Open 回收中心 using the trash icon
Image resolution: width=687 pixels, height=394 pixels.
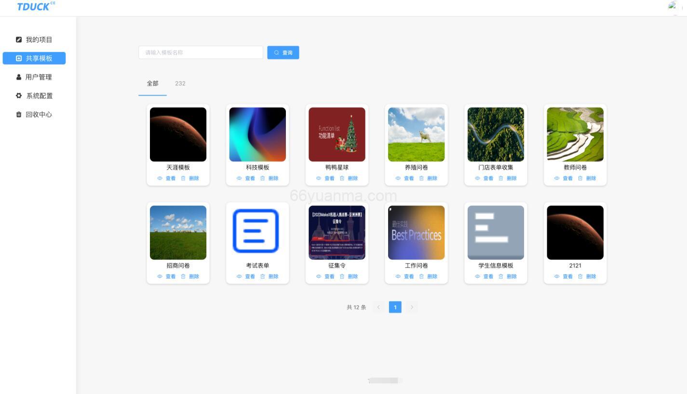click(x=19, y=114)
